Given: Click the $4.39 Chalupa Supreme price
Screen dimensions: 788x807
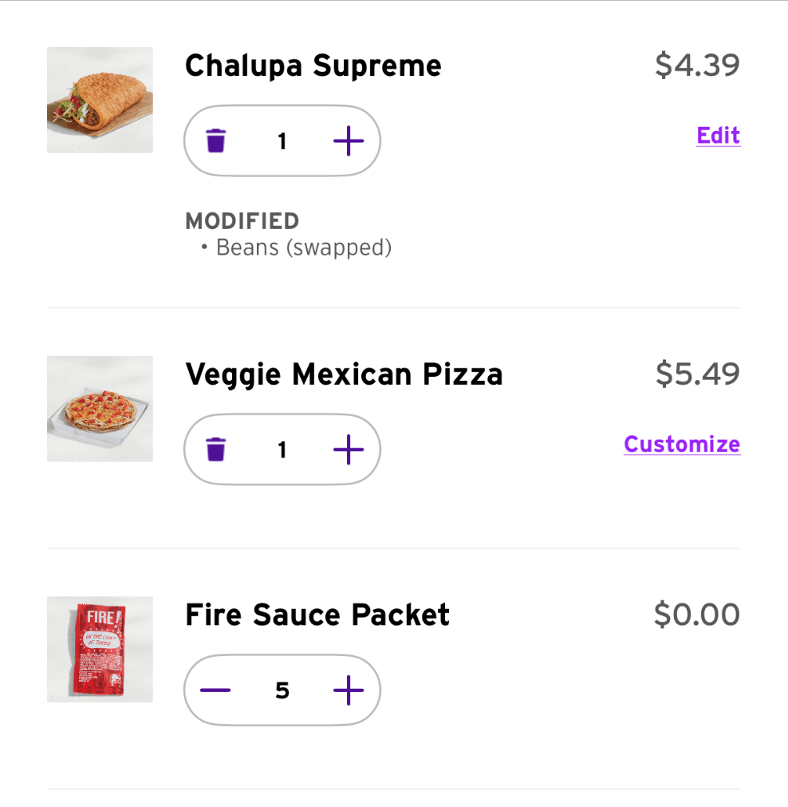Looking at the screenshot, I should (x=697, y=65).
